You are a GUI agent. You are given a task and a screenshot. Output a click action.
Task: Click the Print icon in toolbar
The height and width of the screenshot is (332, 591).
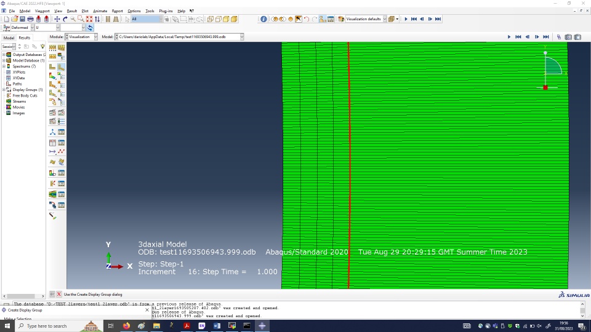(30, 19)
